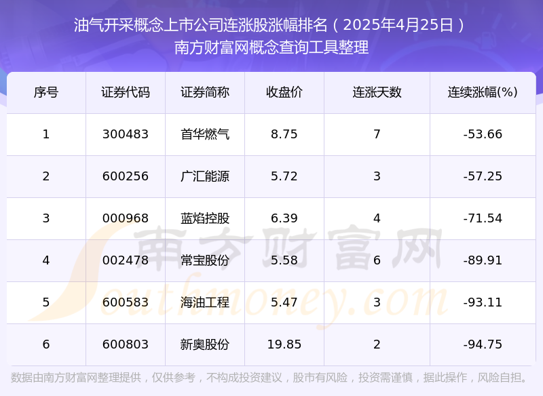Click closing price 8.75
543x396 pixels.
(x=284, y=134)
